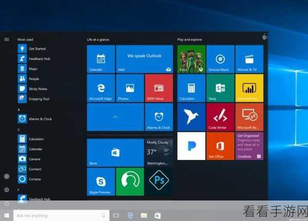The image size is (308, 221).
Task: Open Calculator from the C list
Action: click(31, 139)
